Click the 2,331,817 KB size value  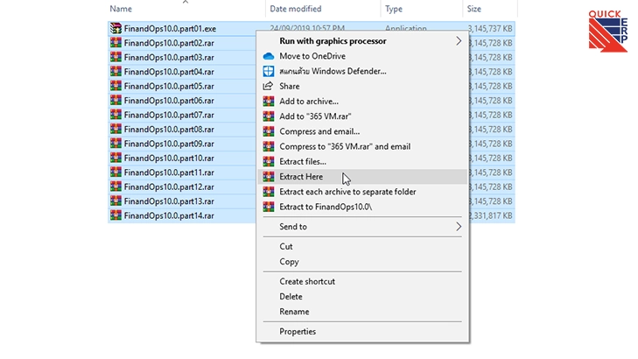point(491,215)
